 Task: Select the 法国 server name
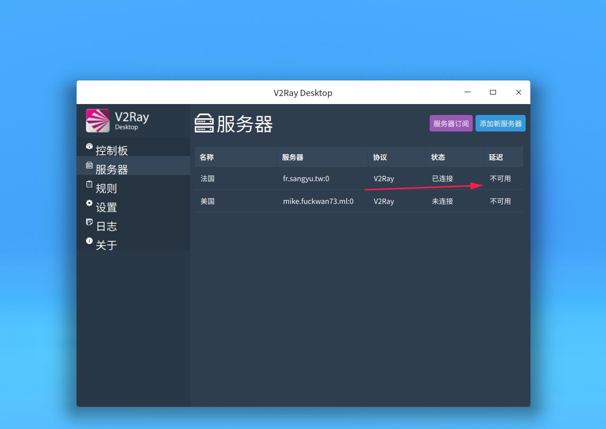click(x=208, y=178)
